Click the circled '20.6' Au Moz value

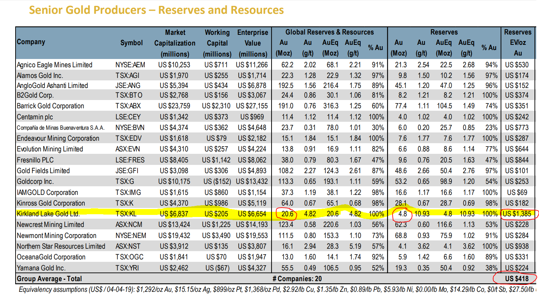(287, 214)
